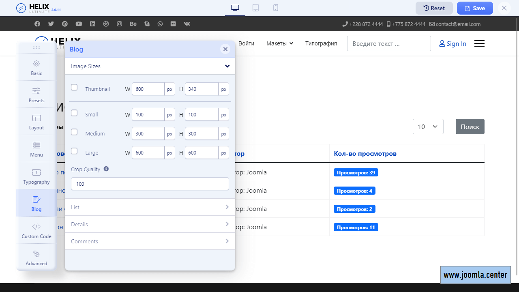This screenshot has height=292, width=519.
Task: Close the Blog settings panel
Action: coord(225,49)
